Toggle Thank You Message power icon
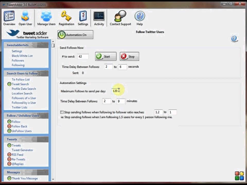247x185 pixels. coord(9,178)
